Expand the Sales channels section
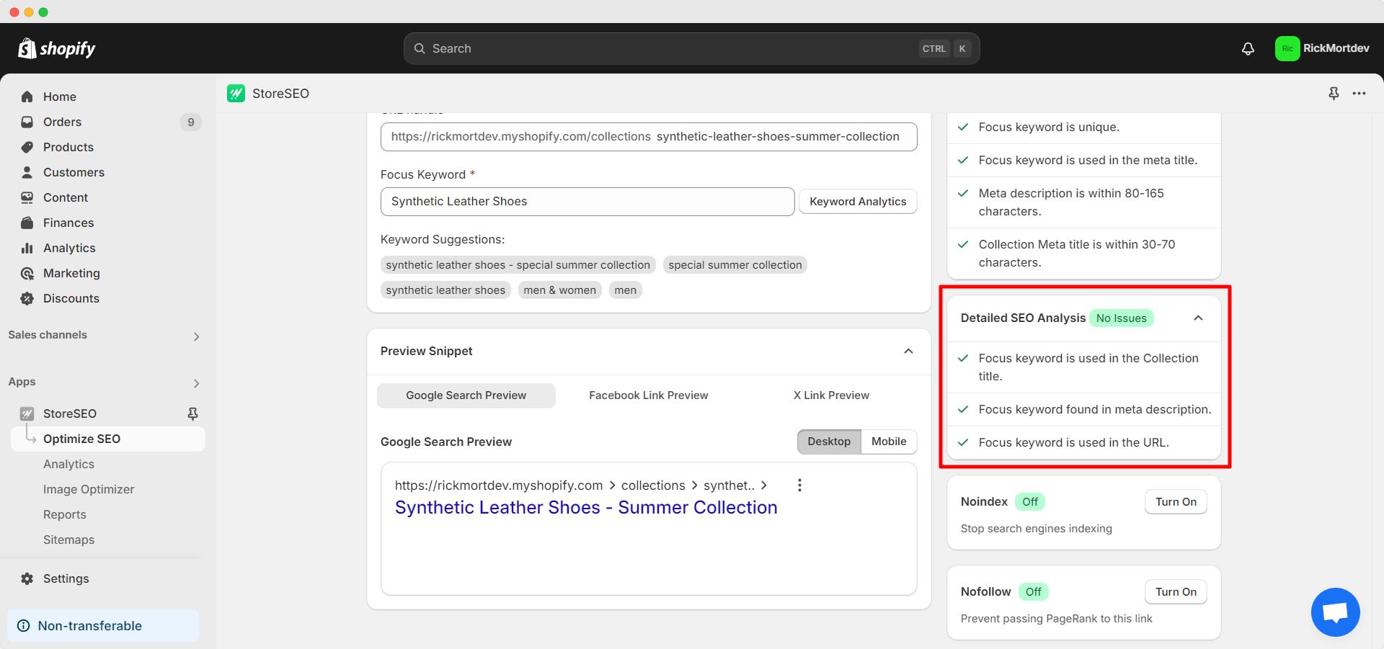This screenshot has height=649, width=1384. click(x=196, y=336)
